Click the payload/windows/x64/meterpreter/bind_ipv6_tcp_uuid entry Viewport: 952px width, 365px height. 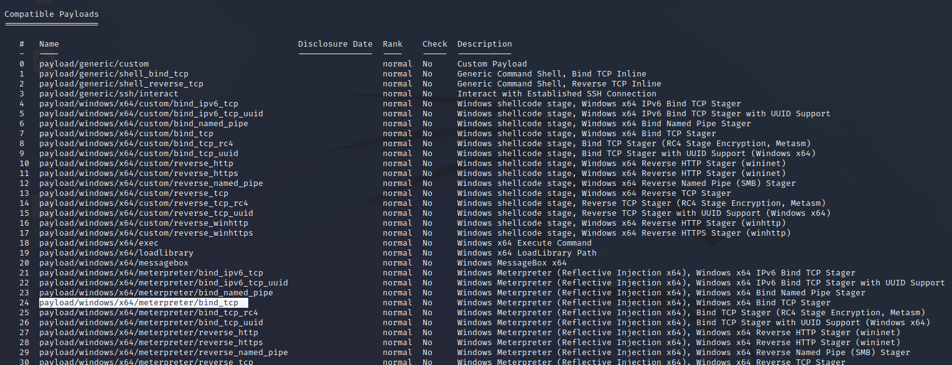pos(164,283)
